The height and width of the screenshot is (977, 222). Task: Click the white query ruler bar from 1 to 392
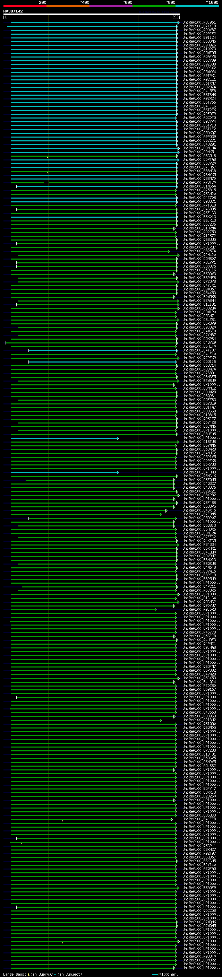point(92,15)
